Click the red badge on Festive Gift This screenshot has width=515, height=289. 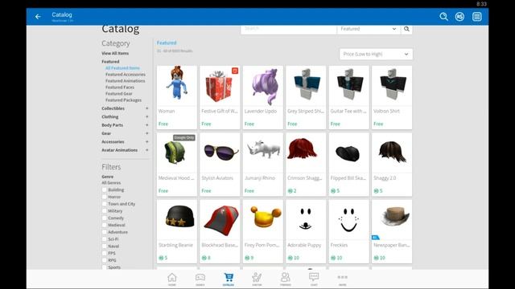[x=234, y=71]
